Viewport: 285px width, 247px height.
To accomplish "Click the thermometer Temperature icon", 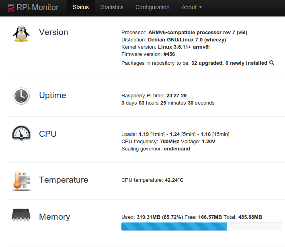I will click(x=21, y=181).
